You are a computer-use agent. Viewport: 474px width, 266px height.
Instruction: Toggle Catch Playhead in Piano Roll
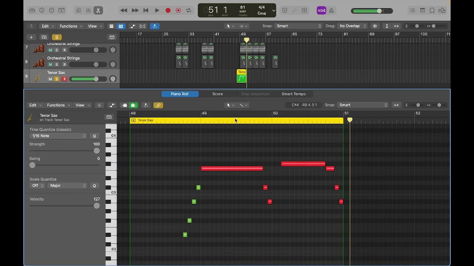[146, 105]
